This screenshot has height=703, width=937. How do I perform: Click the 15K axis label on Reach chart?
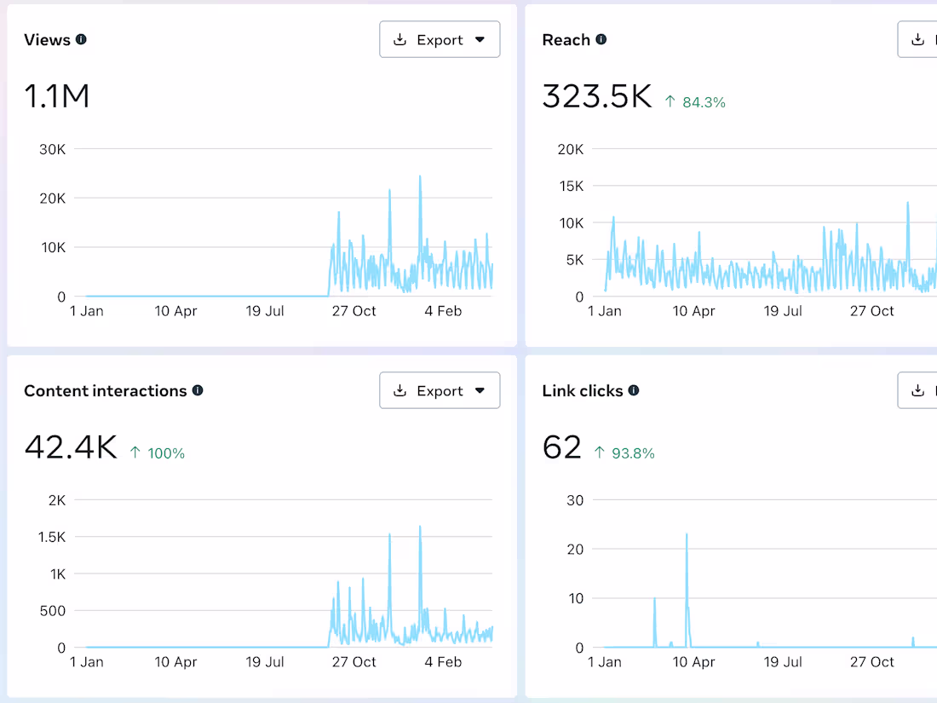coord(572,187)
